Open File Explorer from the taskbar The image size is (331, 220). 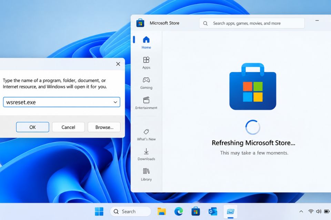pyautogui.click(x=161, y=211)
